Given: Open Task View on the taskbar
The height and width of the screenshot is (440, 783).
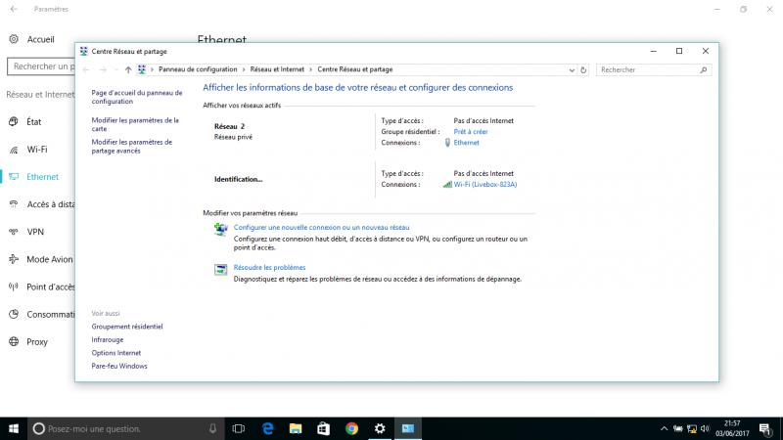Looking at the screenshot, I should (x=239, y=428).
